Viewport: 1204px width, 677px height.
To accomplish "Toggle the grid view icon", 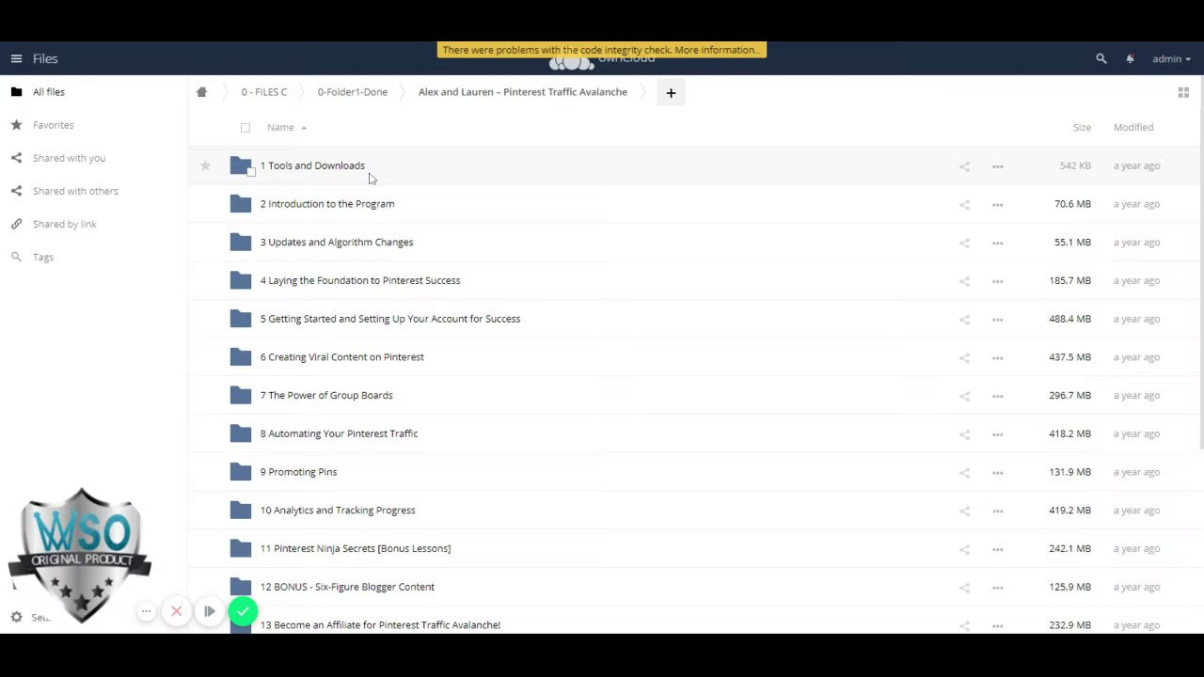I will coord(1183,92).
